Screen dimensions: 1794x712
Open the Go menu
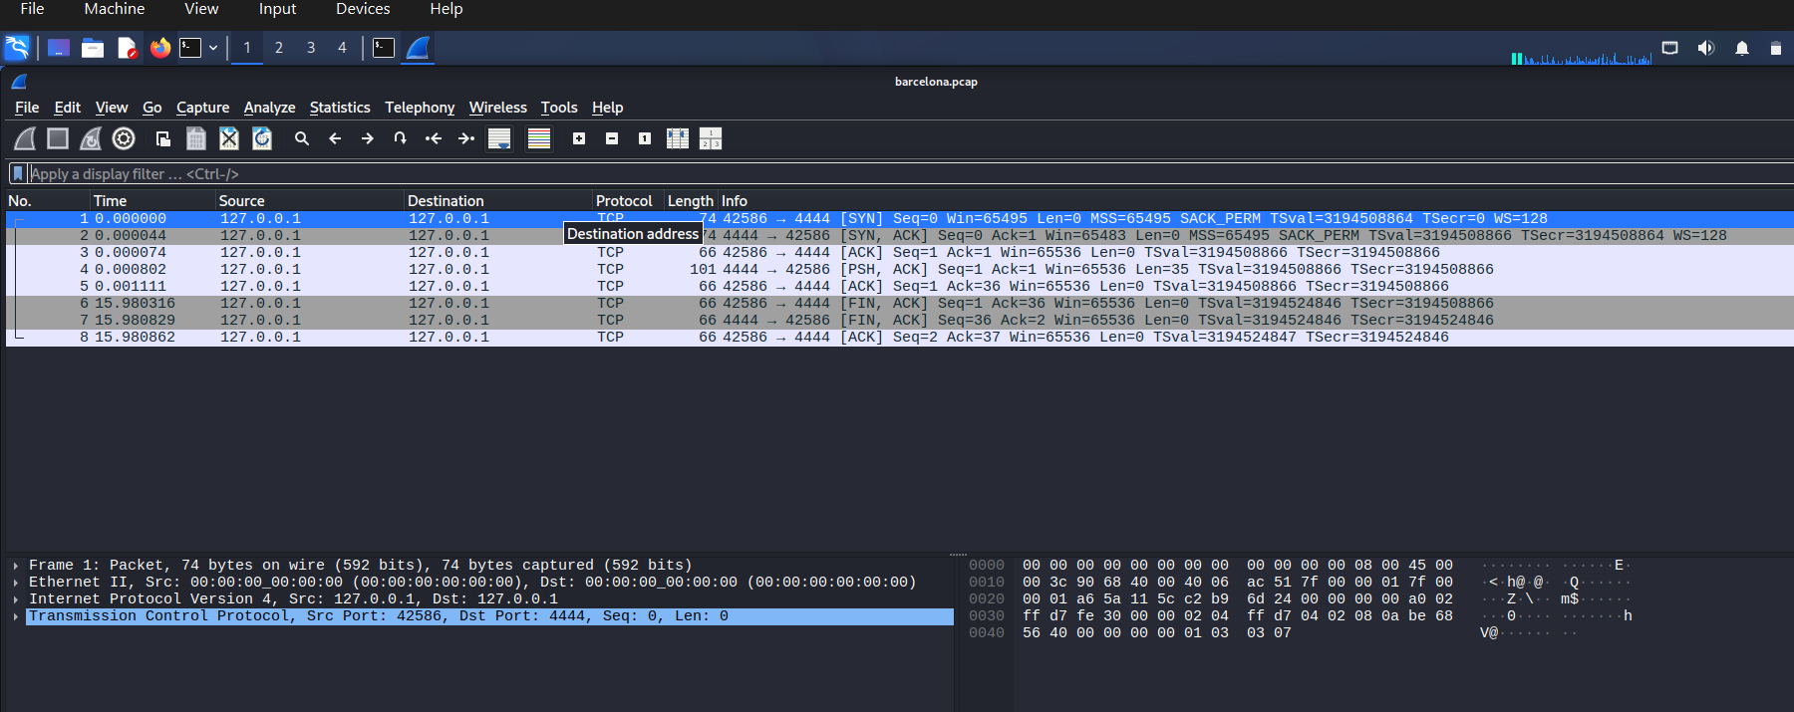pos(151,108)
